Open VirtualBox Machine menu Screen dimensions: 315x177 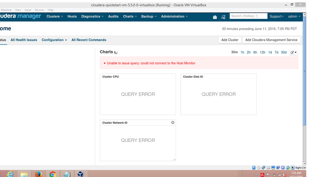pyautogui.click(x=6, y=10)
